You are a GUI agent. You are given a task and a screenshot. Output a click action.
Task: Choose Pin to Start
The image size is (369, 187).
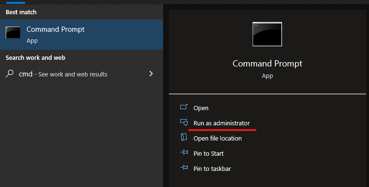[208, 154]
